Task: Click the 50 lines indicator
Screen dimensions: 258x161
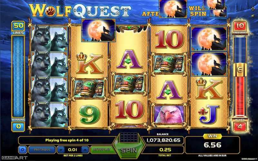Action: 18,26
